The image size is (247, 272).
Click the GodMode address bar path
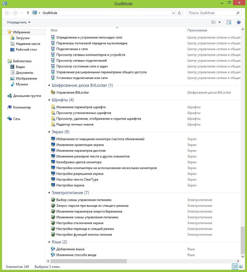(x=50, y=13)
